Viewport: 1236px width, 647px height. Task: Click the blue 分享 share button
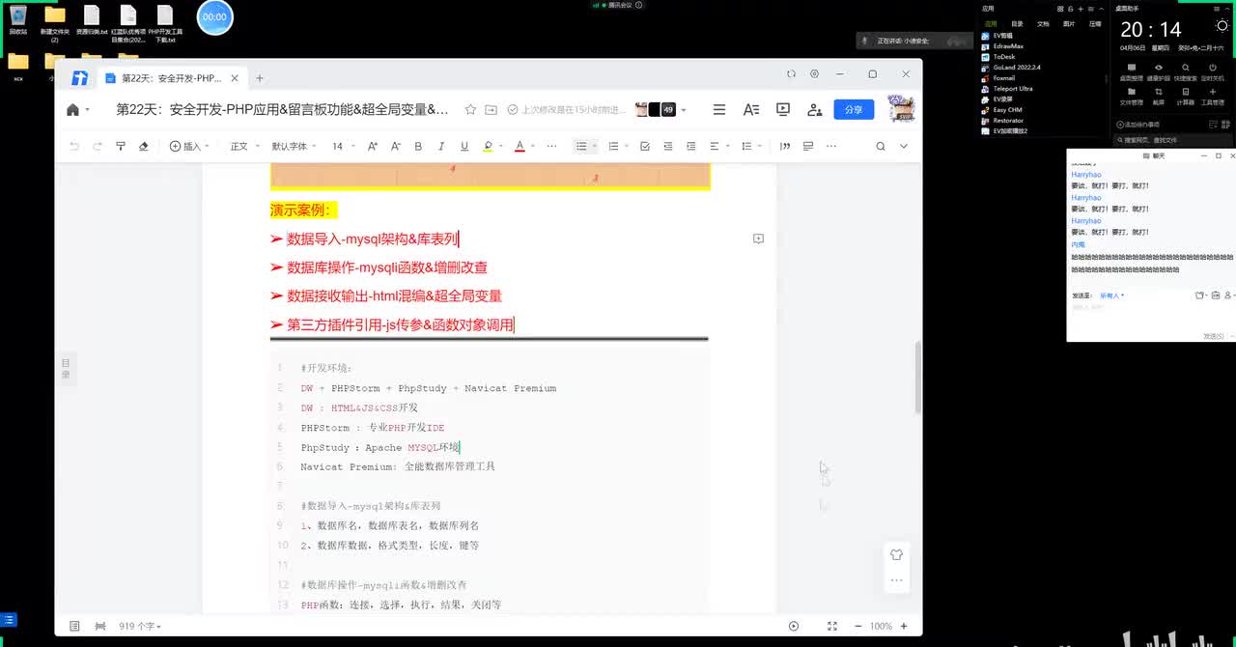point(854,110)
